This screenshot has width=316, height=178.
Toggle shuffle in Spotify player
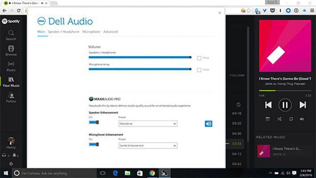pos(279,119)
